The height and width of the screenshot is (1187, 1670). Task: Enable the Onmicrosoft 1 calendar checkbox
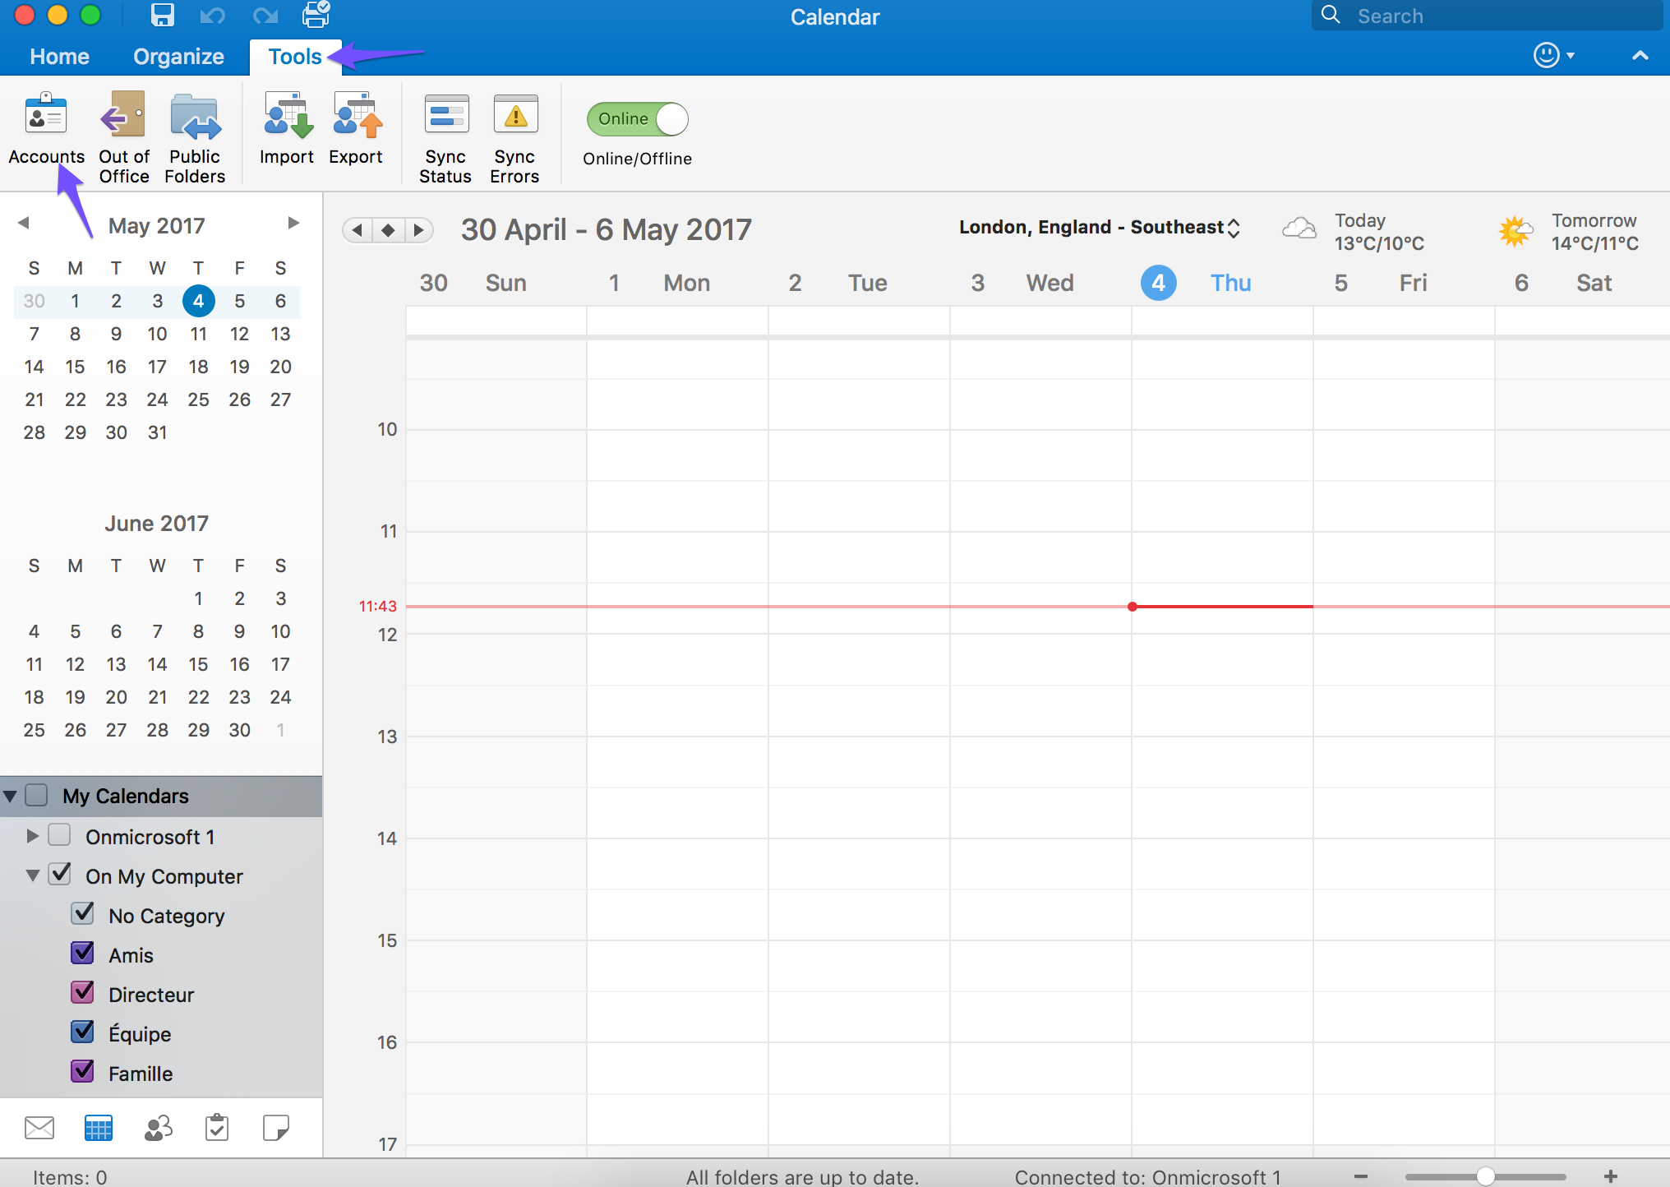pos(59,836)
